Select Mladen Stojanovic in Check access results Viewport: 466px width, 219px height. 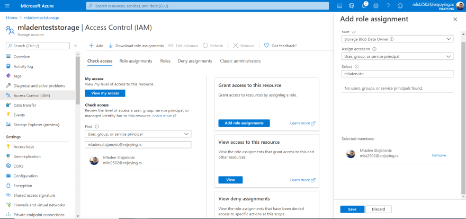pos(138,160)
